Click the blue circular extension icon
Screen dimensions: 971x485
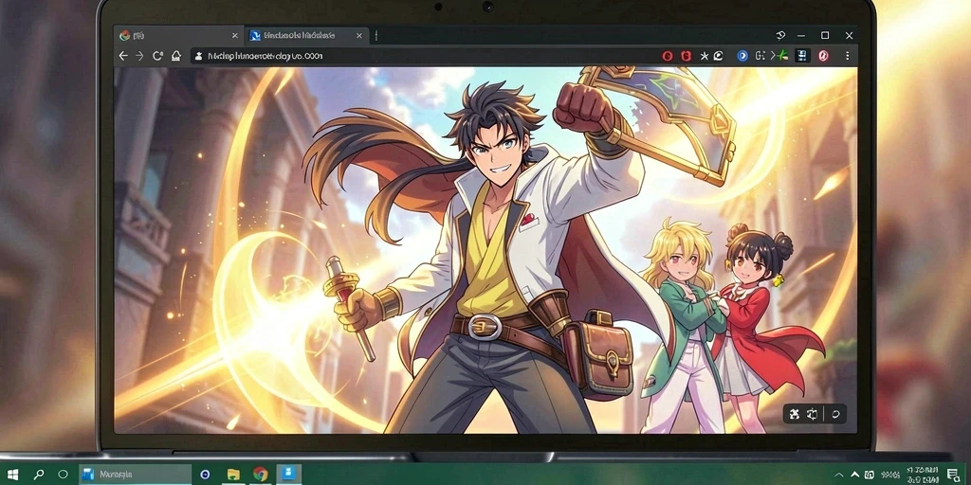click(742, 56)
